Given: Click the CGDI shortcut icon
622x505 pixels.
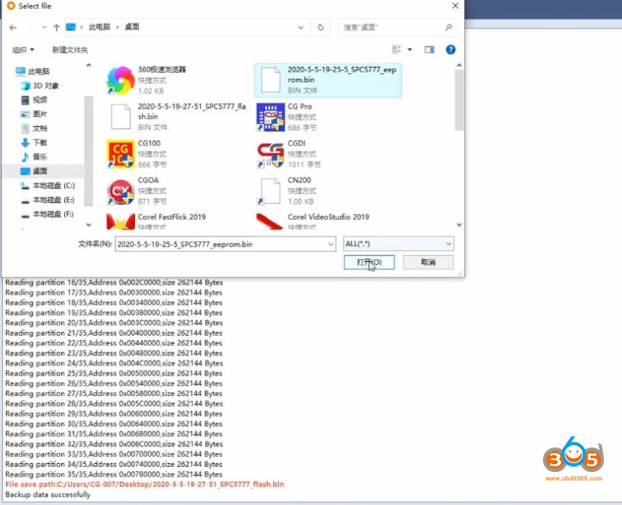Looking at the screenshot, I should 271,154.
